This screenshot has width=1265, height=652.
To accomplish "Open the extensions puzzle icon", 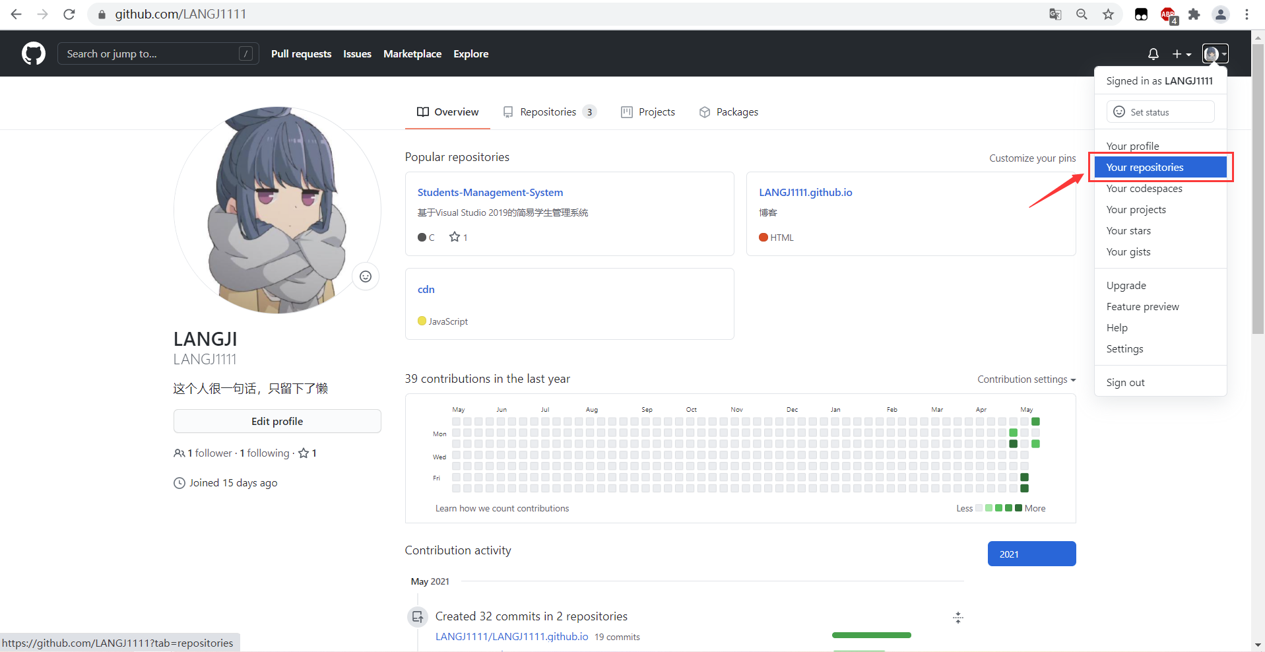I will [1194, 14].
